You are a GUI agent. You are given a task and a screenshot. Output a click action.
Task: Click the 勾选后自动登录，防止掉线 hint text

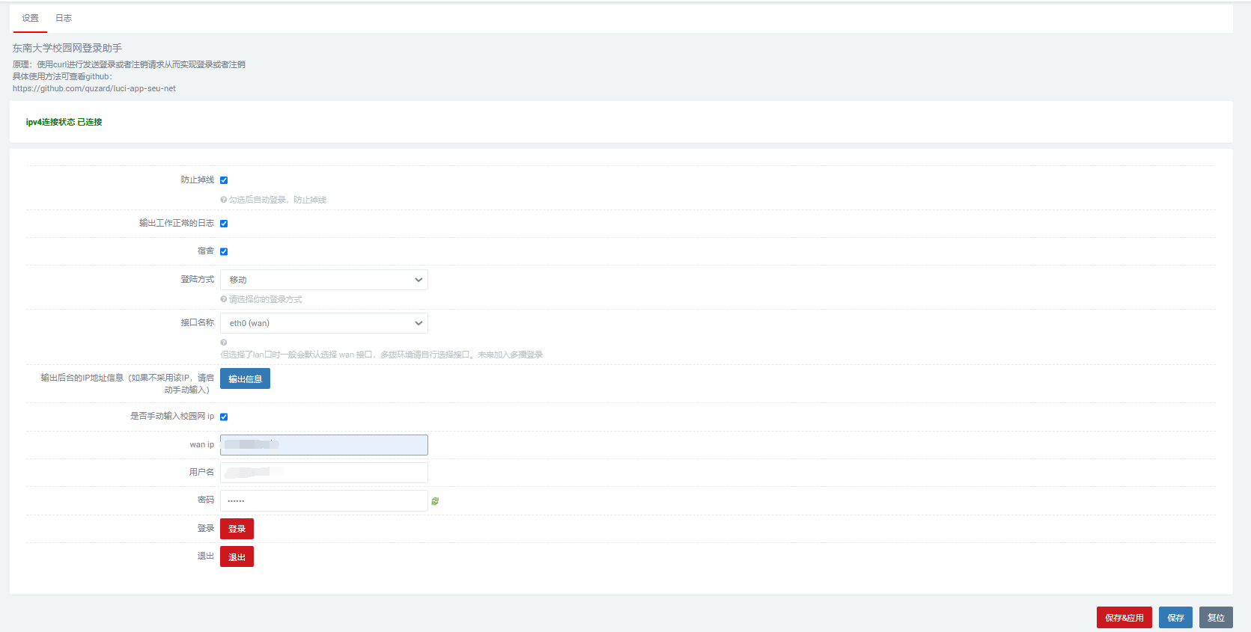[x=277, y=200]
